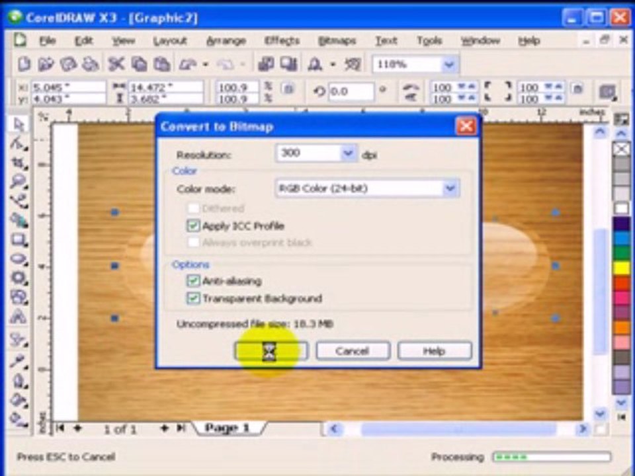Expand the application launcher arrow
Image resolution: width=635 pixels, height=476 pixels.
tap(333, 64)
